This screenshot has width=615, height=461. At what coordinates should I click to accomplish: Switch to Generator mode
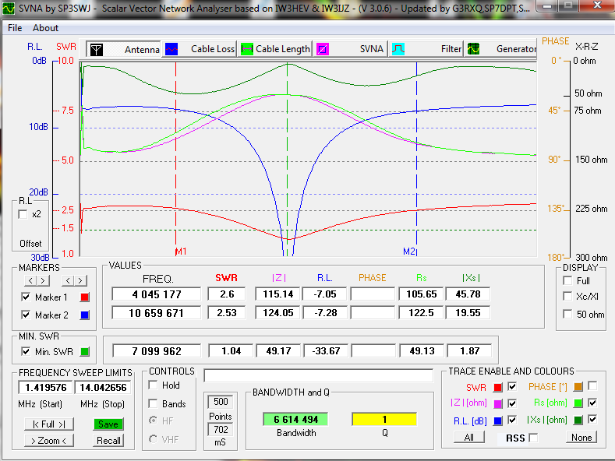pyautogui.click(x=473, y=49)
